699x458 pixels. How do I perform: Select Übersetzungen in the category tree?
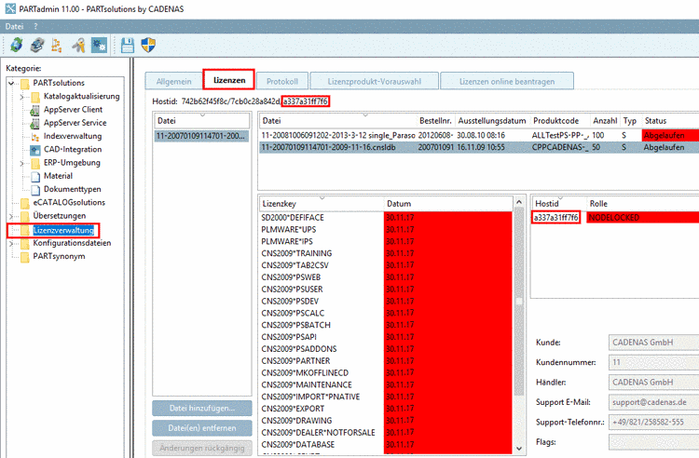(60, 216)
